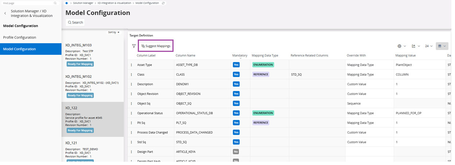Click the home dot icon in breadcrumb
The image size is (455, 165).
[67, 3]
